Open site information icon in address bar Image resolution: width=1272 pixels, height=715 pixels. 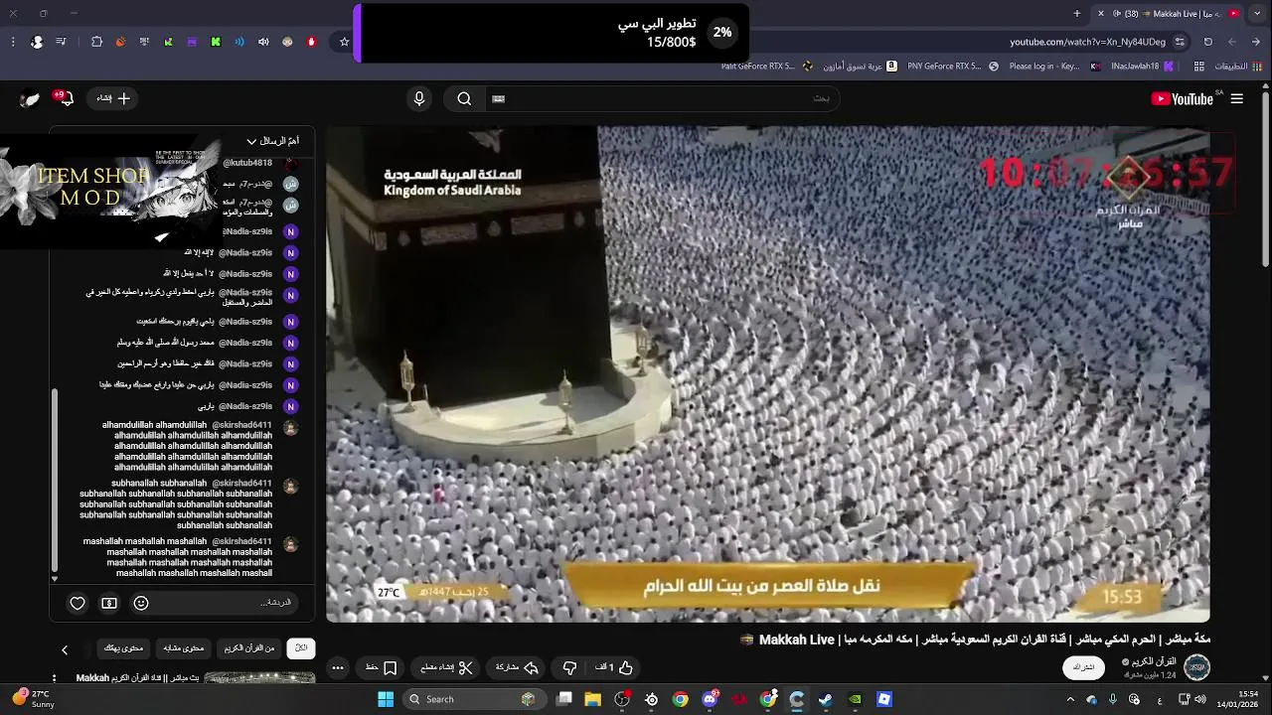point(1180,42)
